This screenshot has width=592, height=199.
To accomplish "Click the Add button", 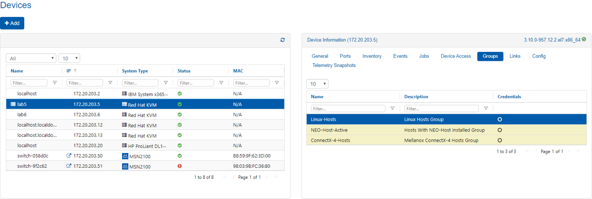I will (x=12, y=23).
